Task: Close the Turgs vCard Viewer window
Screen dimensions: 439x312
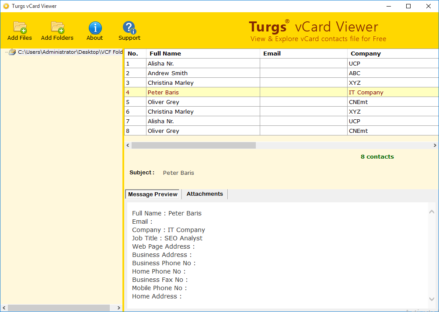Action: click(429, 6)
